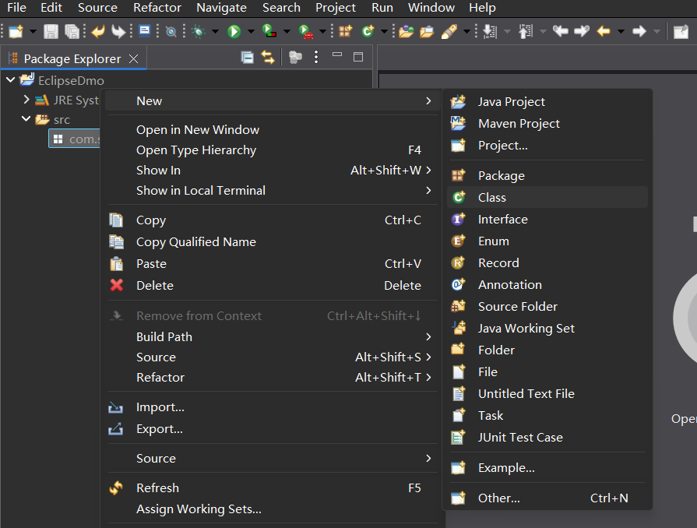
Task: Click Open in New Window context entry
Action: 273,130
